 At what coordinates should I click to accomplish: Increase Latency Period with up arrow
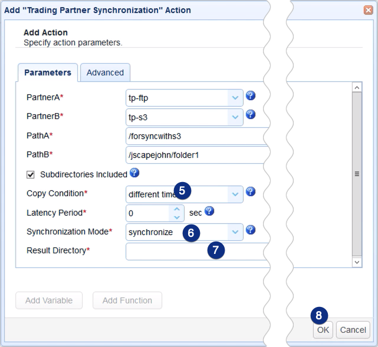point(177,208)
